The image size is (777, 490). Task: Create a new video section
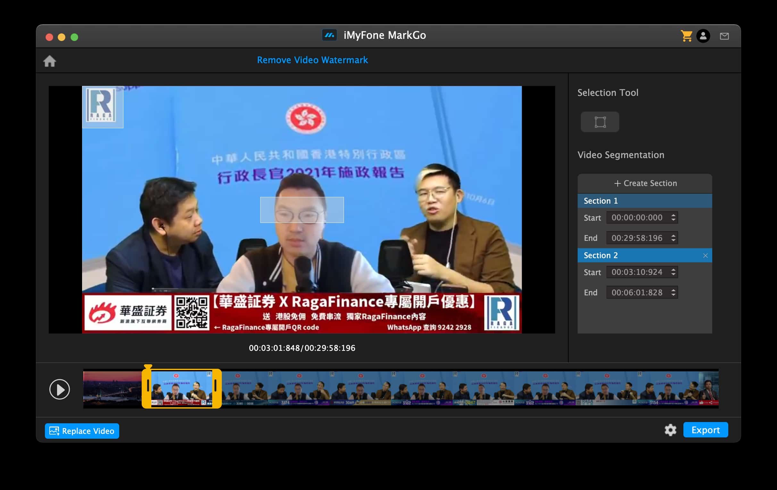click(x=645, y=183)
